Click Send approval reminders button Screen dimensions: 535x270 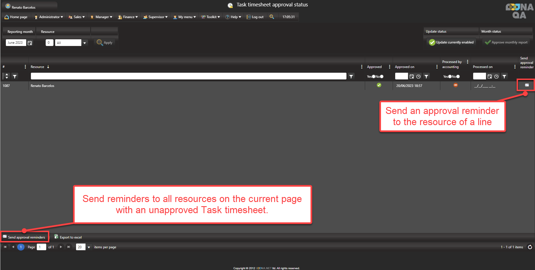point(24,237)
